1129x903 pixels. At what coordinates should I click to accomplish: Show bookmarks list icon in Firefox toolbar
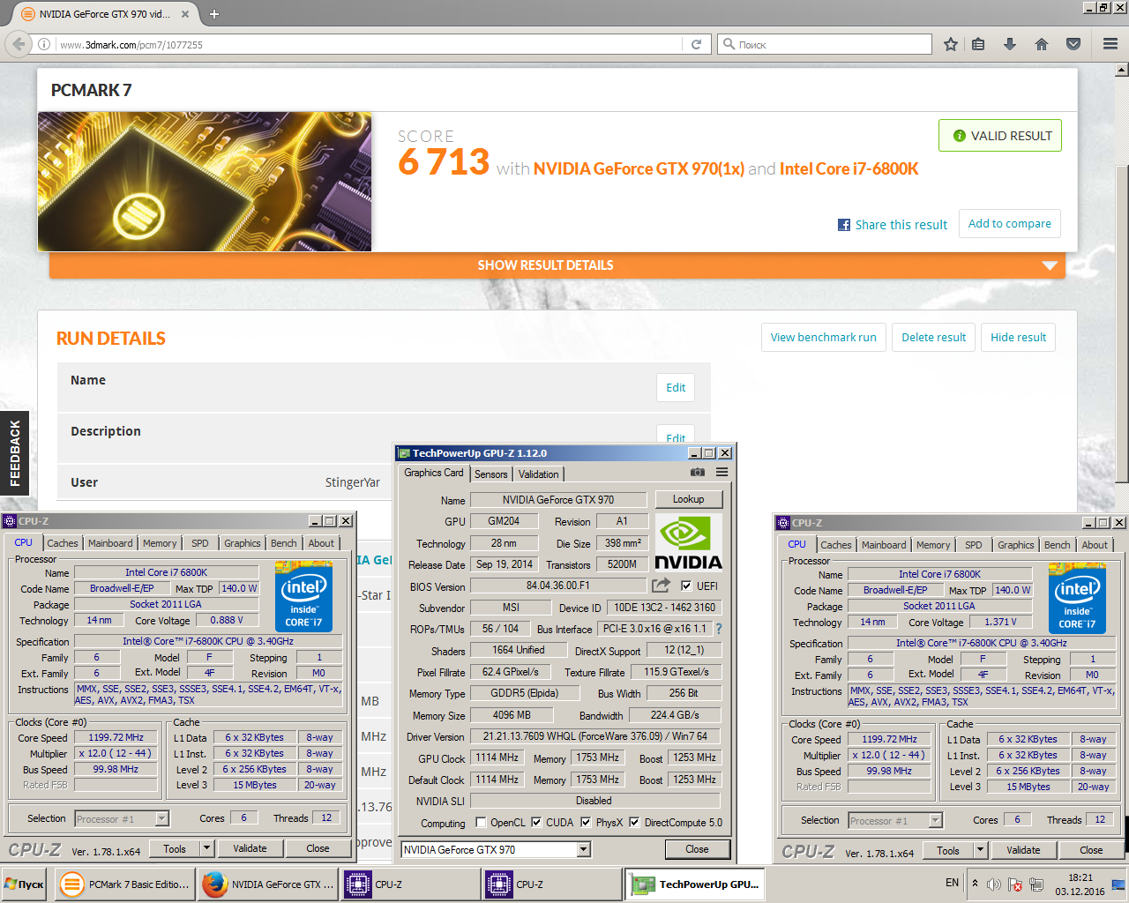pos(978,44)
